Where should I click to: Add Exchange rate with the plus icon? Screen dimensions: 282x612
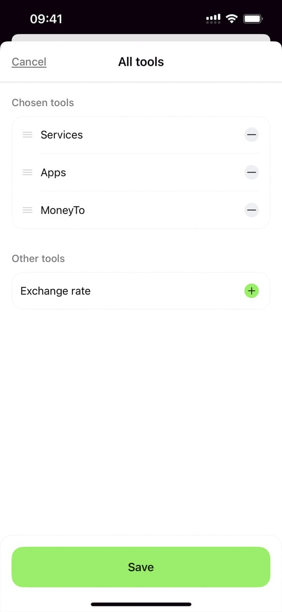252,291
